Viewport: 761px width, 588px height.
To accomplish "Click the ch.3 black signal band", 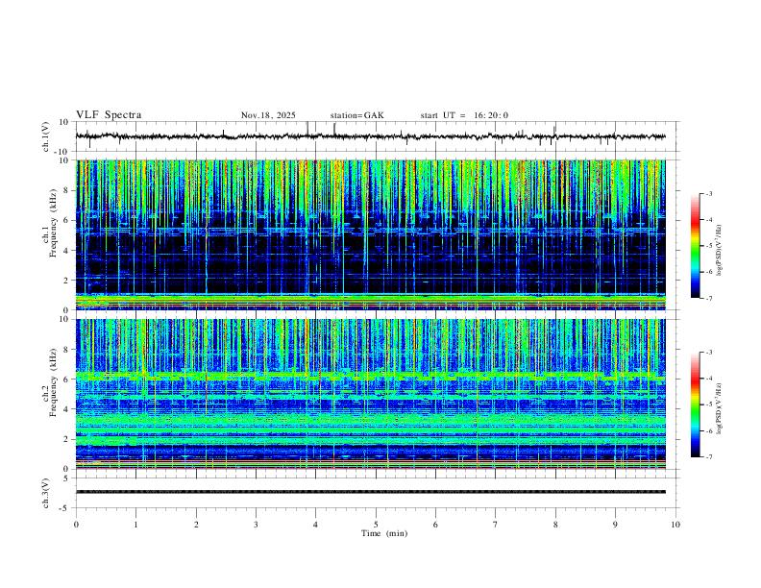I will [x=370, y=492].
